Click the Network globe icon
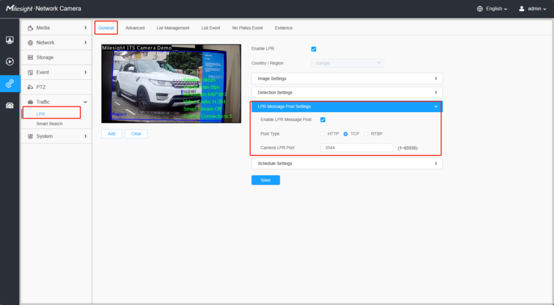 pyautogui.click(x=30, y=43)
